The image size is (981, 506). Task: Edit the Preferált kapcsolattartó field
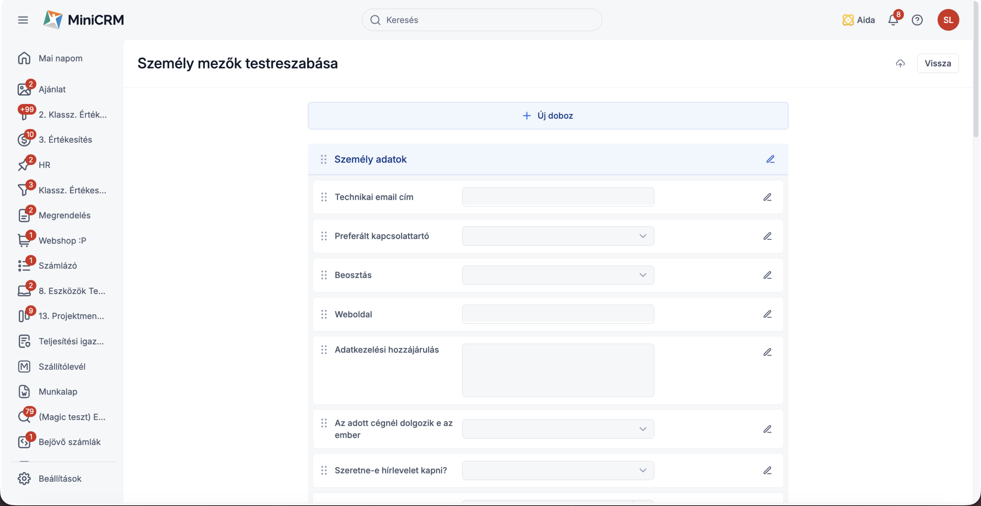click(x=767, y=236)
